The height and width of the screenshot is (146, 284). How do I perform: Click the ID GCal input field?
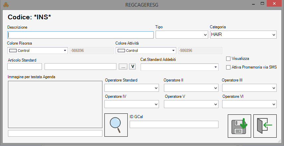[174, 124]
